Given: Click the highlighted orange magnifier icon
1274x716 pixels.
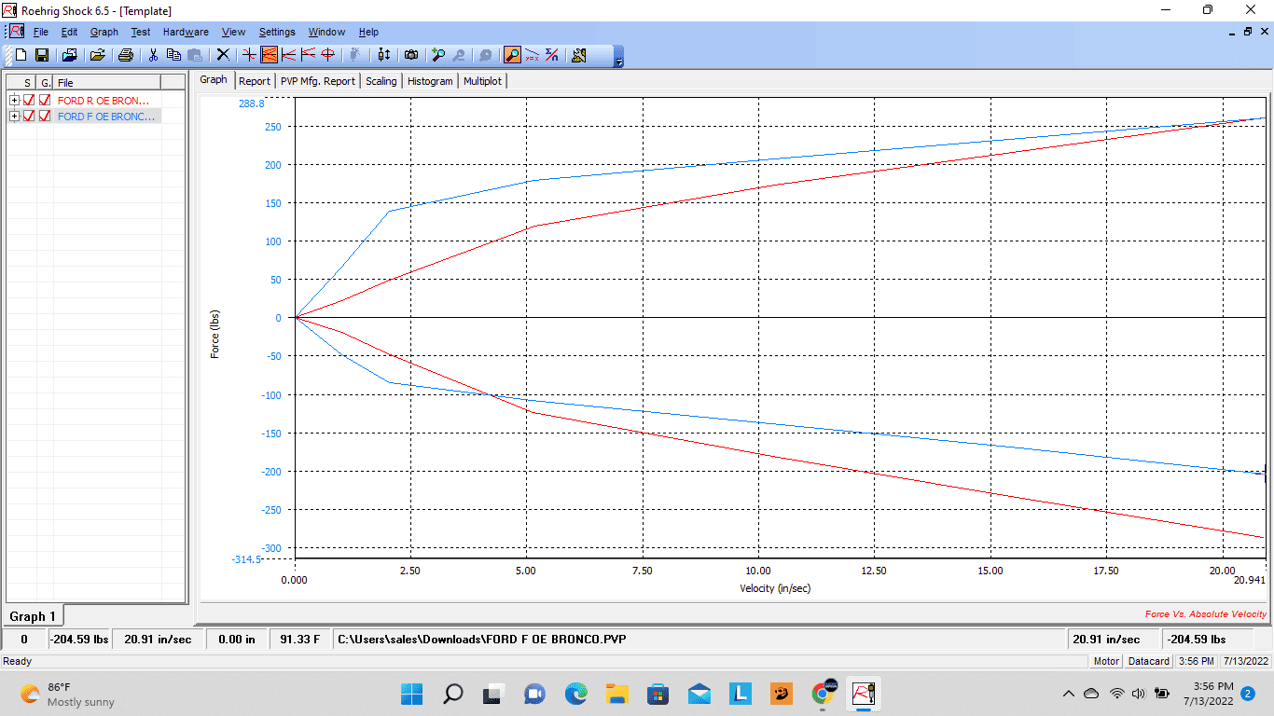Looking at the screenshot, I should (x=512, y=55).
